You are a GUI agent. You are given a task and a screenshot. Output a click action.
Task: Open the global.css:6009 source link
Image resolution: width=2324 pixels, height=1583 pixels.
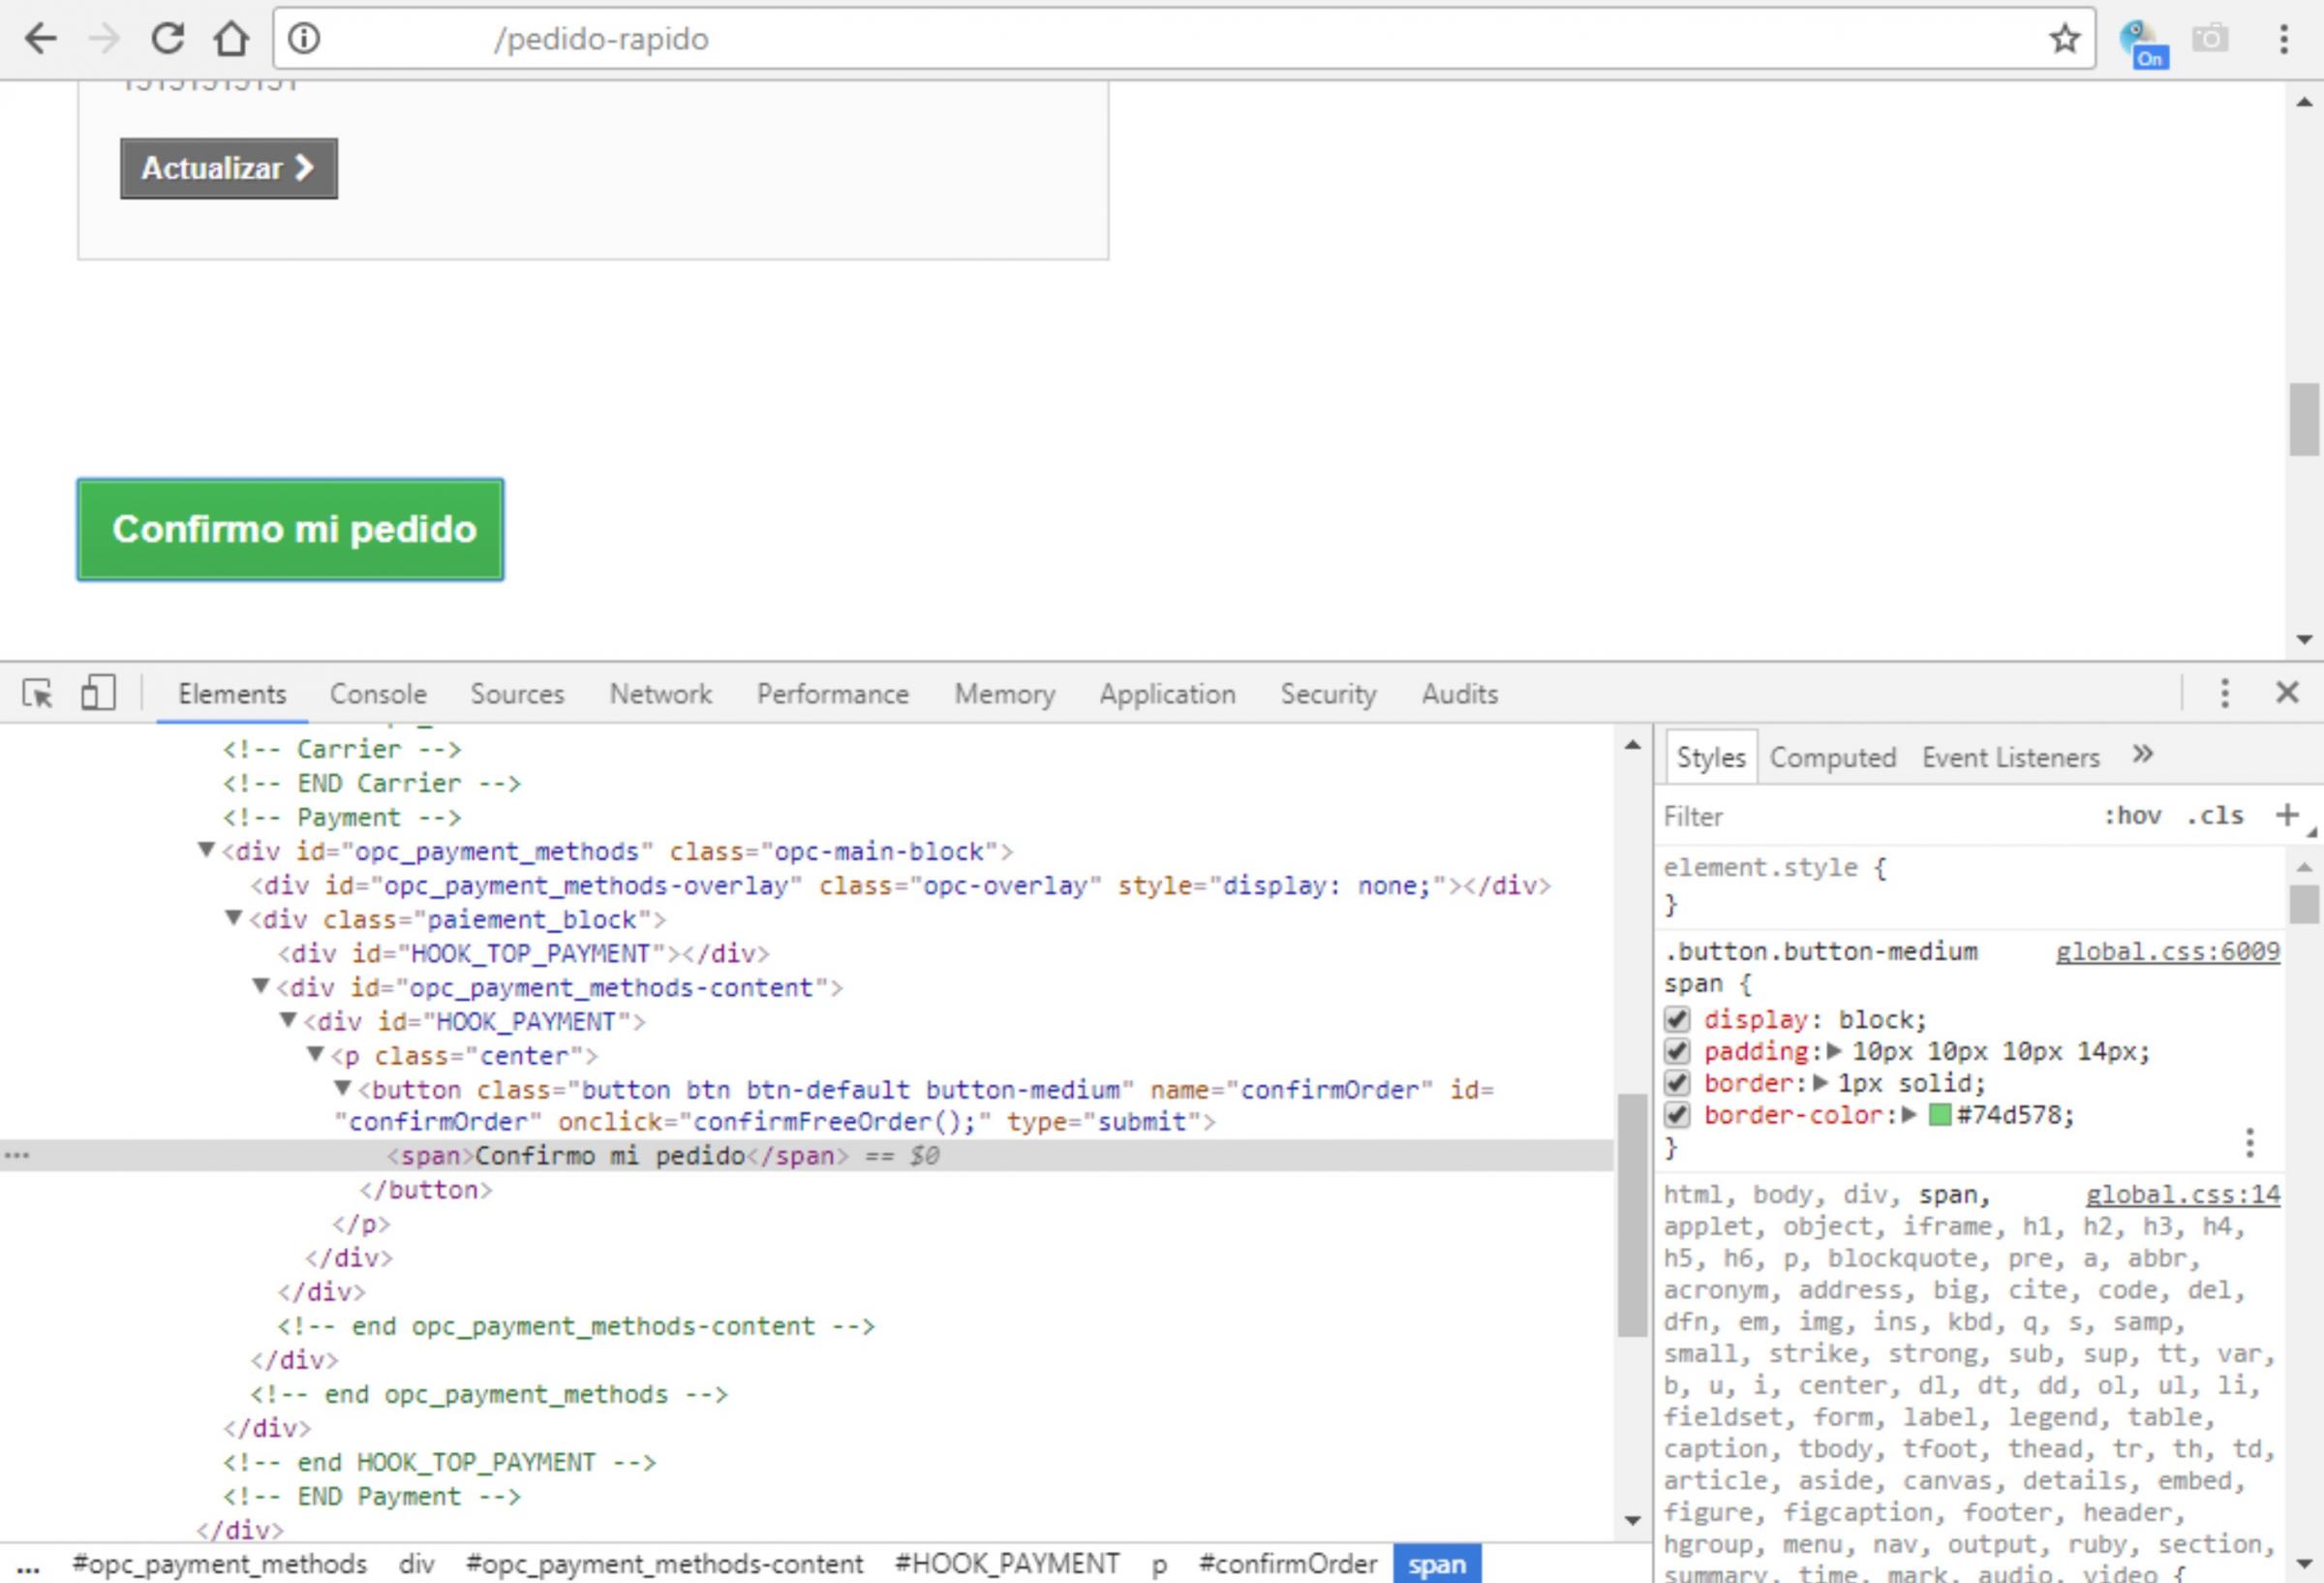pyautogui.click(x=2167, y=951)
